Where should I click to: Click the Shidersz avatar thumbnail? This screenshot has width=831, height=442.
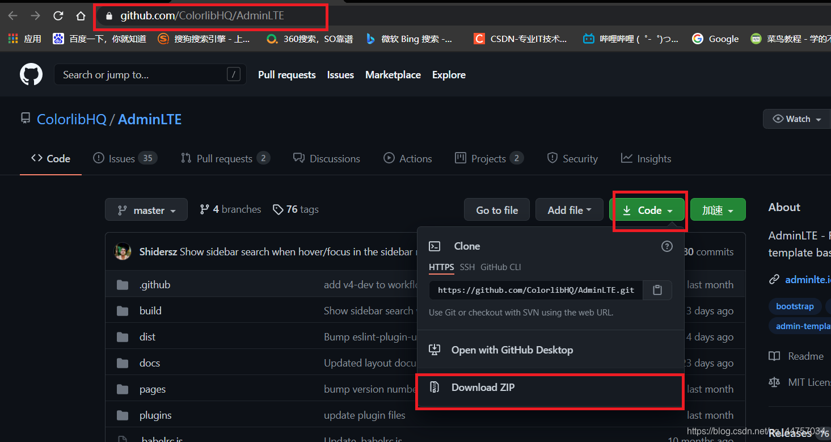tap(123, 251)
